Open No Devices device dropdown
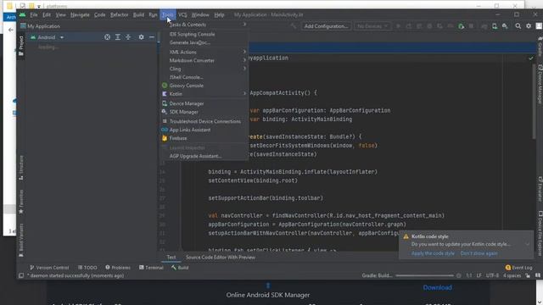The height and width of the screenshot is (305, 543). (372, 26)
